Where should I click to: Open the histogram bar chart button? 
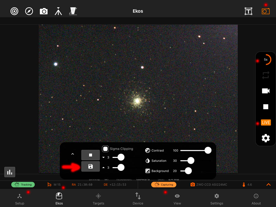[x=10, y=172]
